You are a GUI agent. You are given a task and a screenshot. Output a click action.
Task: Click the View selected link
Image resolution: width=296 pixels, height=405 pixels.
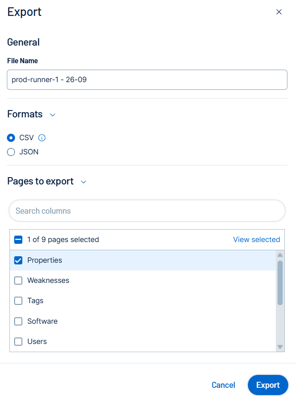click(256, 239)
